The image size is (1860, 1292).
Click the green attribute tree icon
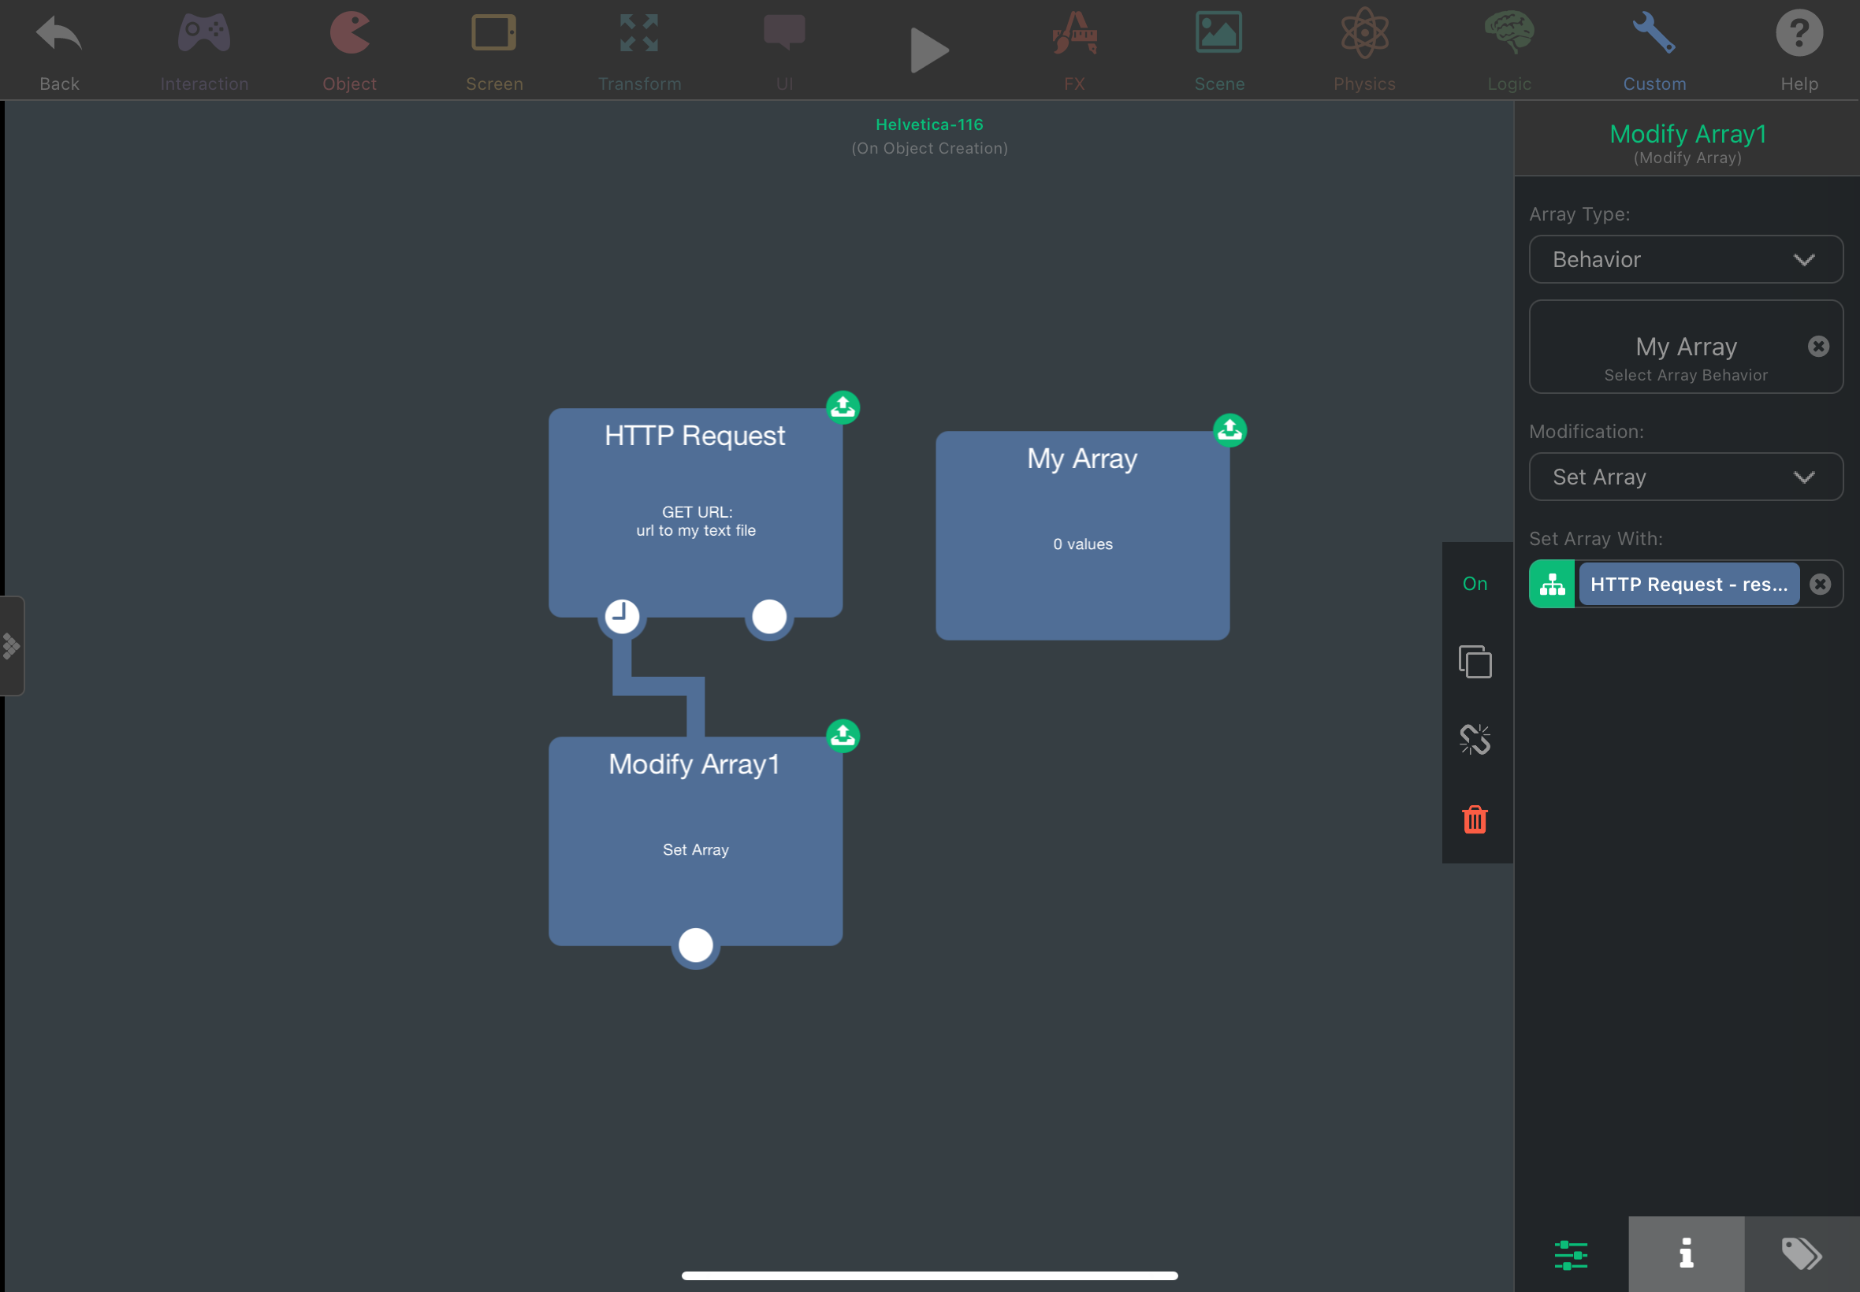[1552, 584]
